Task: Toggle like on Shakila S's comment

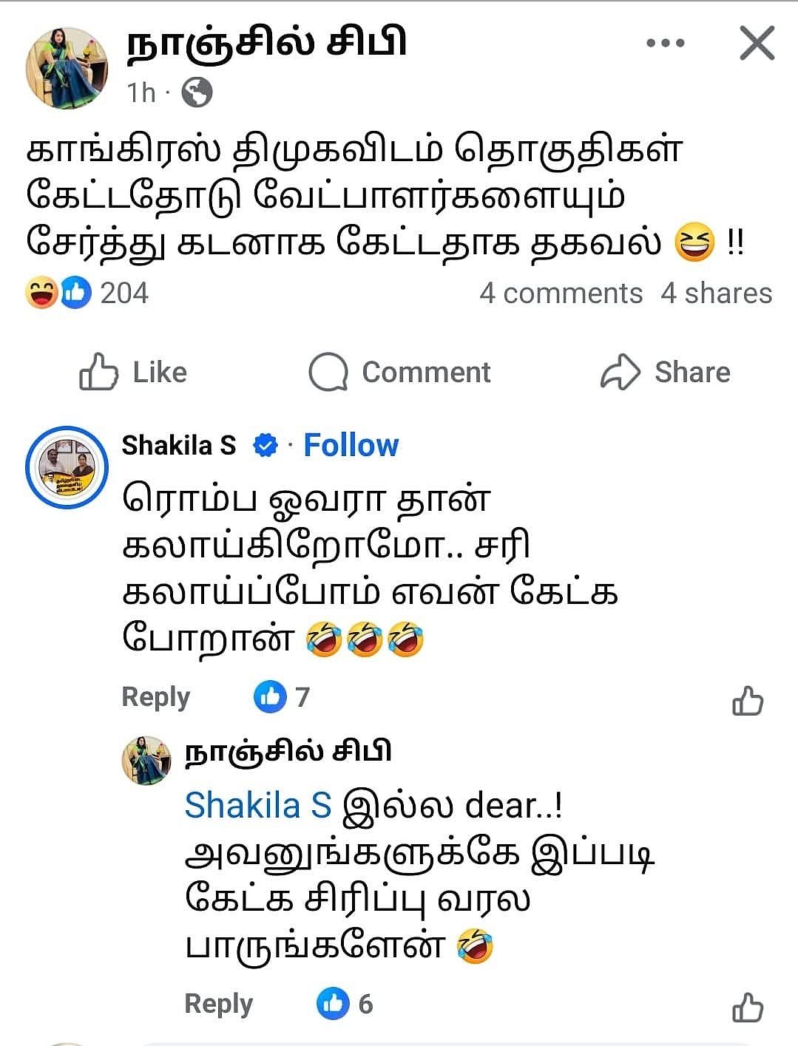Action: [x=748, y=700]
